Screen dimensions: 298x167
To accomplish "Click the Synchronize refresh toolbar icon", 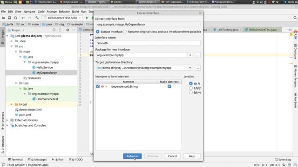I will click(x=15, y=18).
